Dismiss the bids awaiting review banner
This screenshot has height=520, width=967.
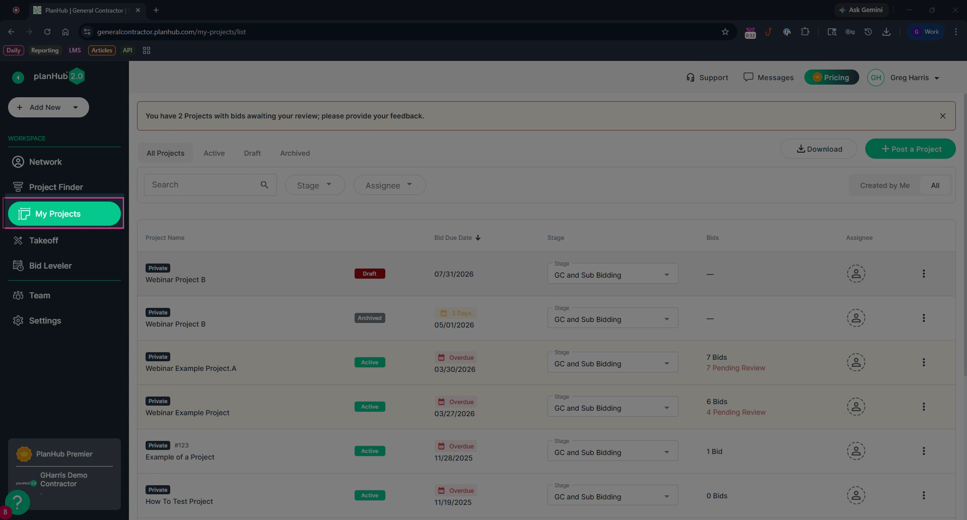click(943, 116)
